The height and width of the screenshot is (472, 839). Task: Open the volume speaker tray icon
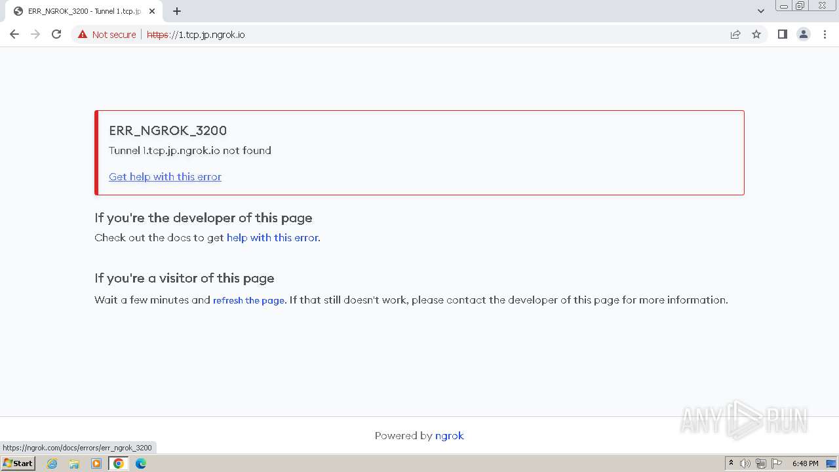tap(745, 463)
